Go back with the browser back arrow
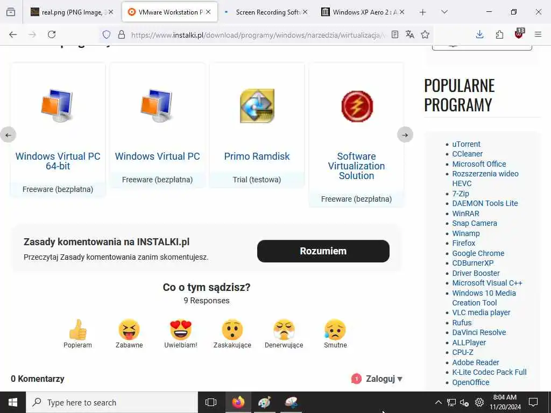 [13, 34]
